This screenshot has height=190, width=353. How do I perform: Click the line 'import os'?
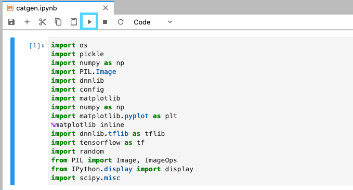(69, 45)
